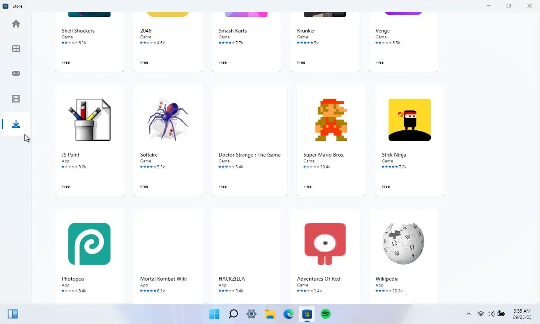
Task: Click the 6.5k star rating on Venge
Action: pos(388,43)
